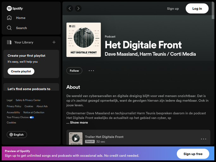Open the podcast three-dots more options

click(x=91, y=71)
